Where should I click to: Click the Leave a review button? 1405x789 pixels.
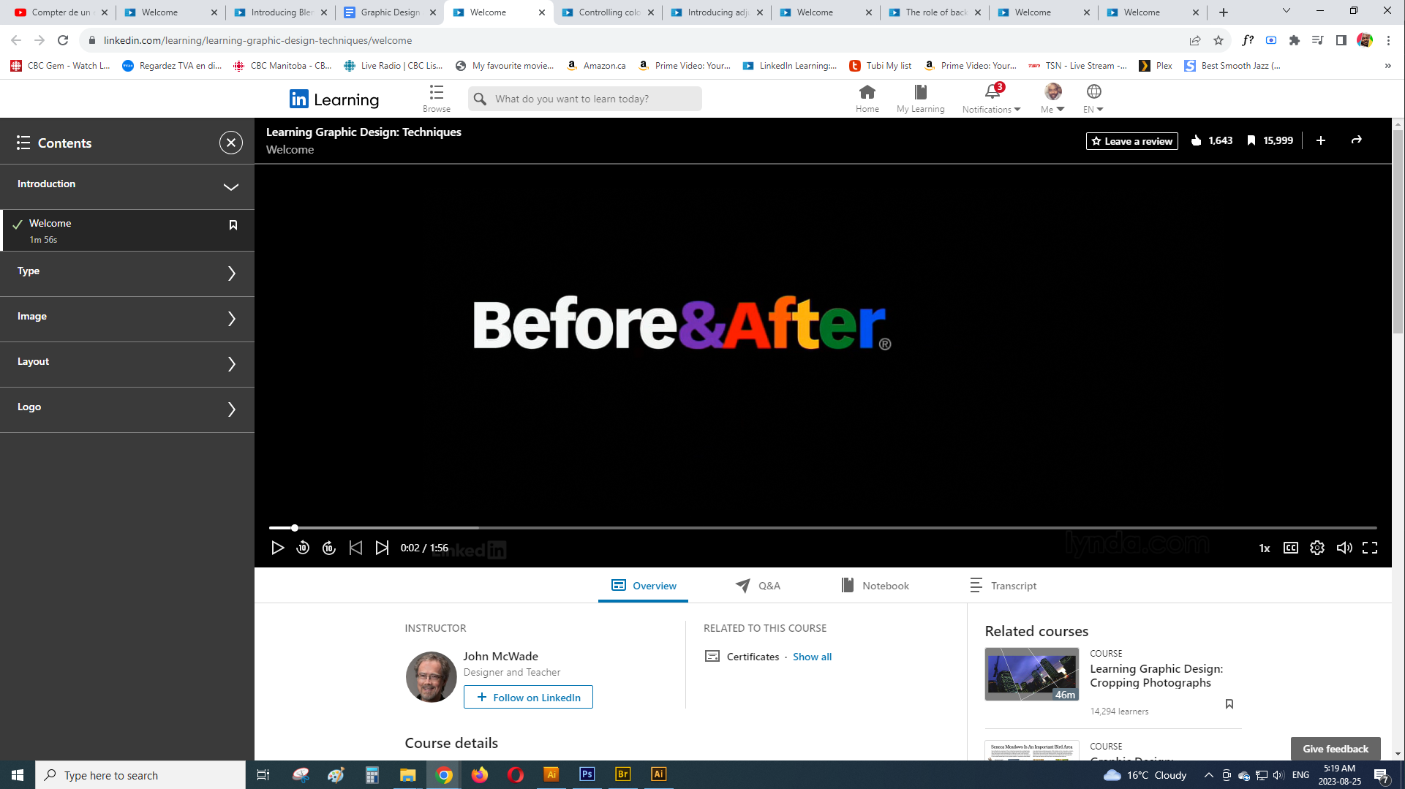1131,141
